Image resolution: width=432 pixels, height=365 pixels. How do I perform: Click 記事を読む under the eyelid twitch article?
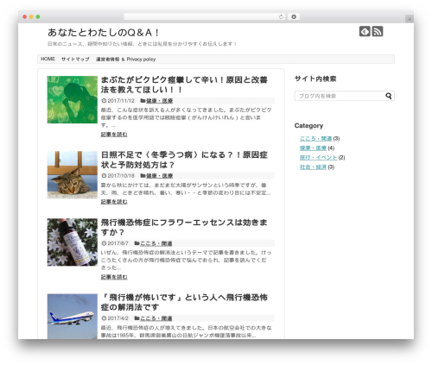click(114, 135)
